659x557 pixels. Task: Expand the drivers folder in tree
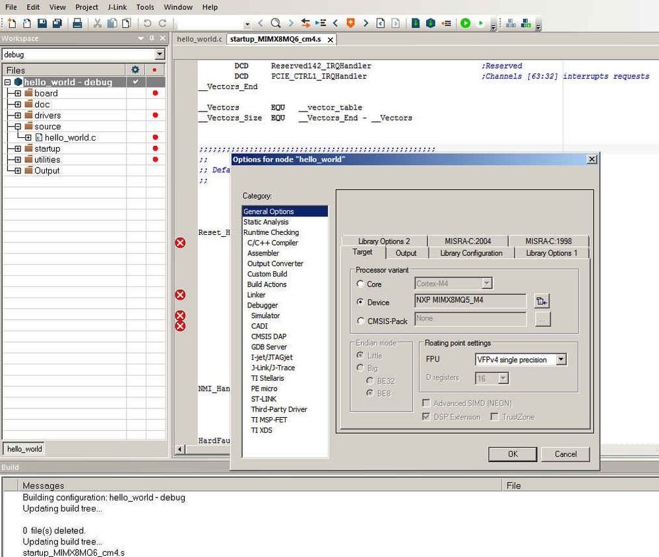tap(18, 115)
